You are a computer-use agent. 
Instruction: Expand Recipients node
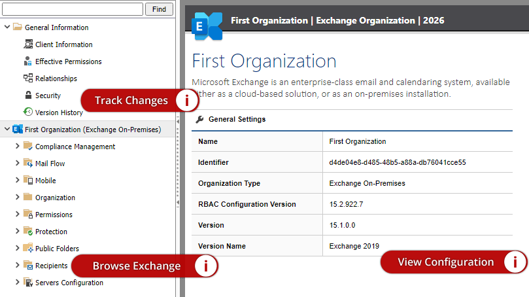(x=18, y=265)
